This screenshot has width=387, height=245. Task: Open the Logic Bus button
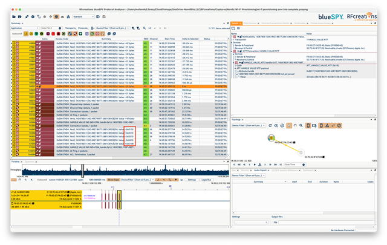tap(206, 180)
